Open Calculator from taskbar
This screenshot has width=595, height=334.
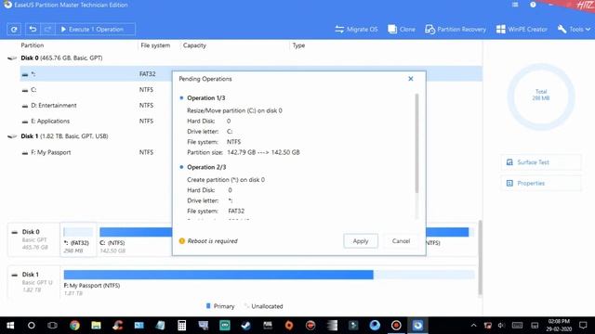[x=182, y=326]
